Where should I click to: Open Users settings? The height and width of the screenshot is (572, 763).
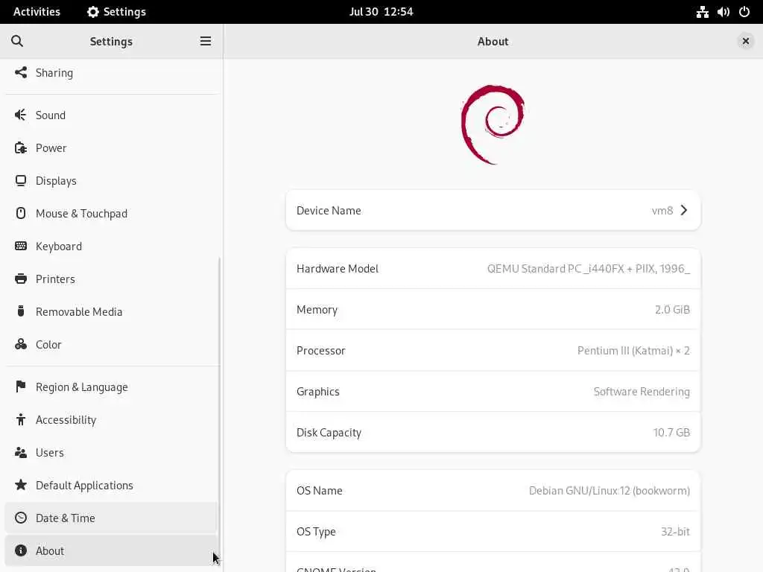[111, 452]
